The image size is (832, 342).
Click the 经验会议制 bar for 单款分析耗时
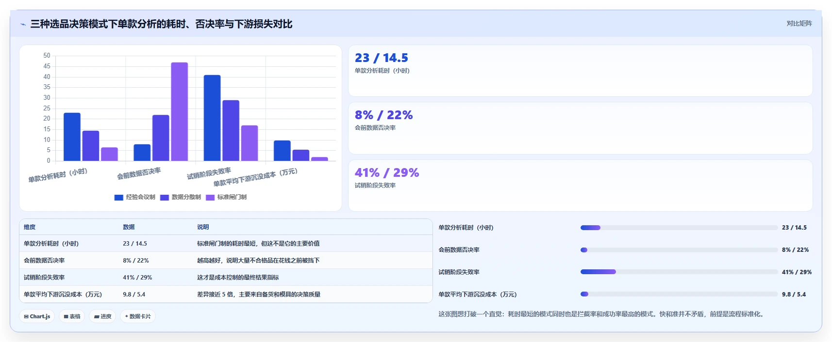(x=72, y=137)
